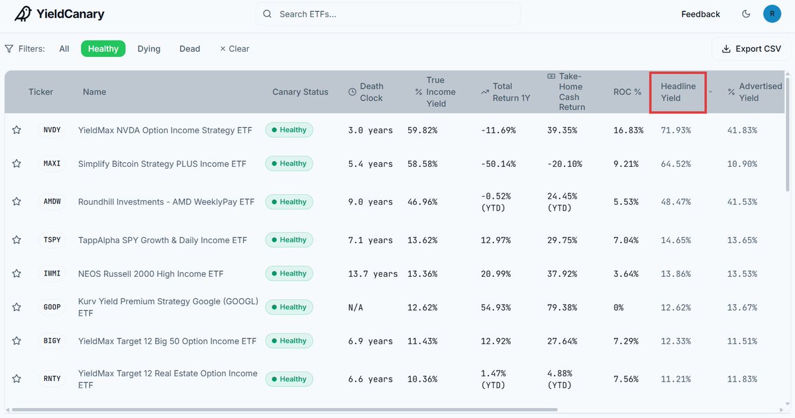Toggle Headline Yield sort chevron

click(x=711, y=92)
